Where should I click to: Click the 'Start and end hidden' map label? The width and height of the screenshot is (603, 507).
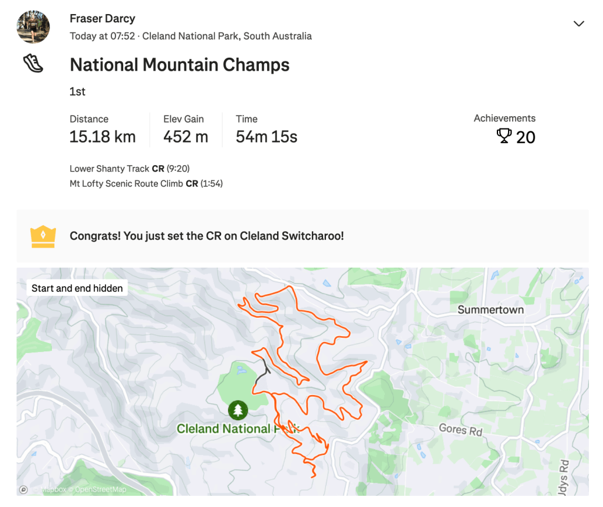pos(77,288)
